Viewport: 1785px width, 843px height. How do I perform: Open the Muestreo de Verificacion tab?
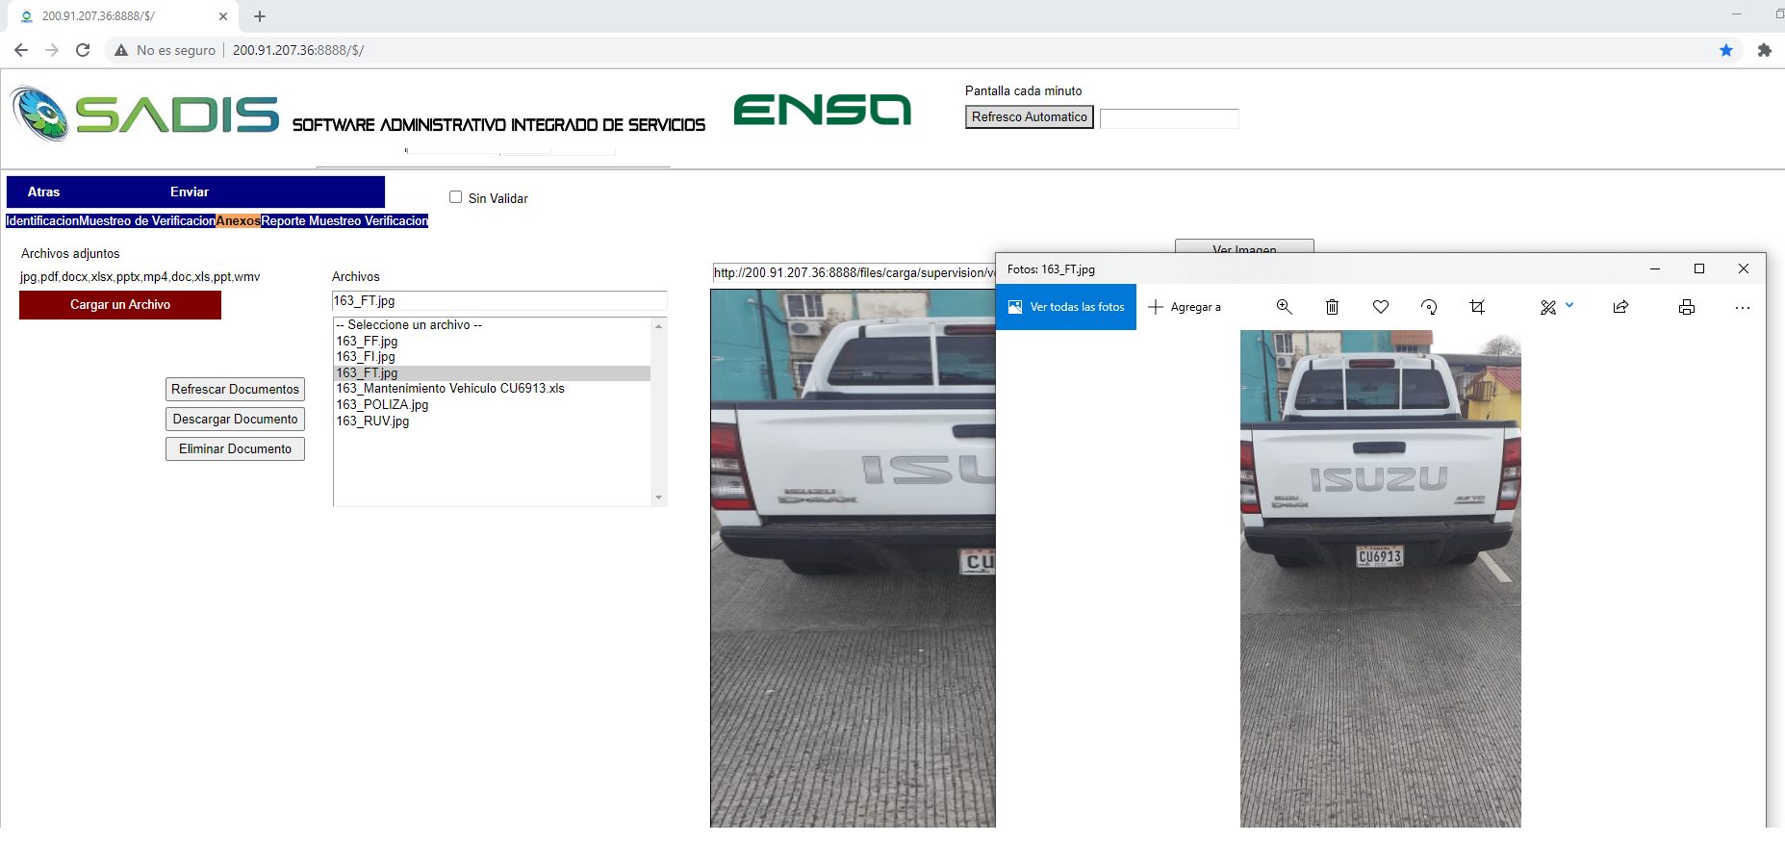[x=147, y=221]
